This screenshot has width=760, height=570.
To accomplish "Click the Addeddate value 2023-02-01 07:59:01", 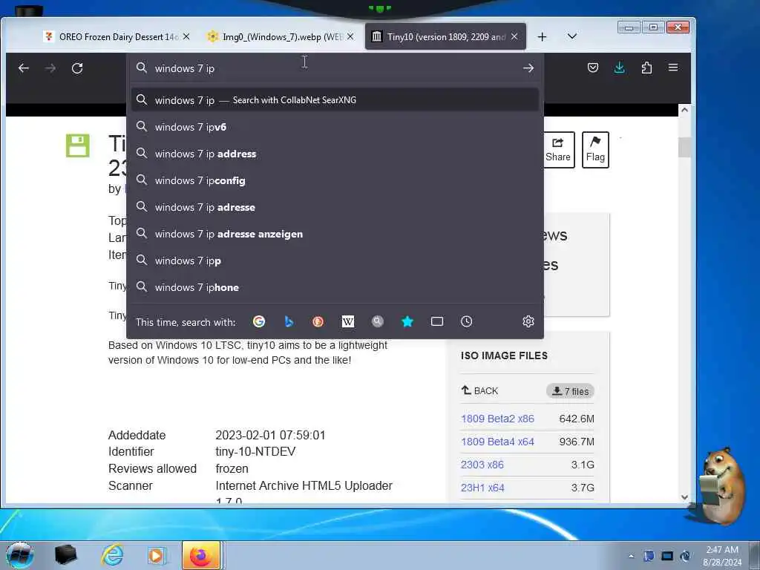I will point(270,435).
